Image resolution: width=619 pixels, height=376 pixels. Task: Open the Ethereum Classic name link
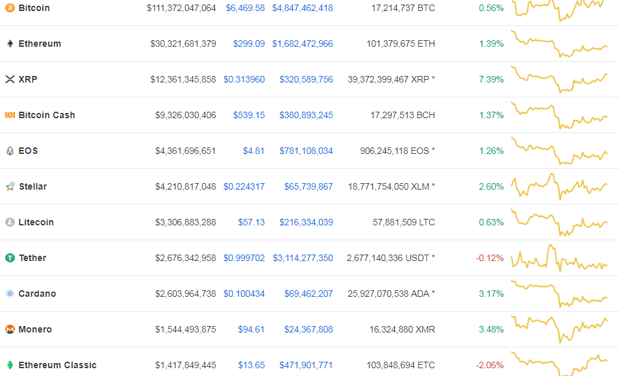pos(58,365)
